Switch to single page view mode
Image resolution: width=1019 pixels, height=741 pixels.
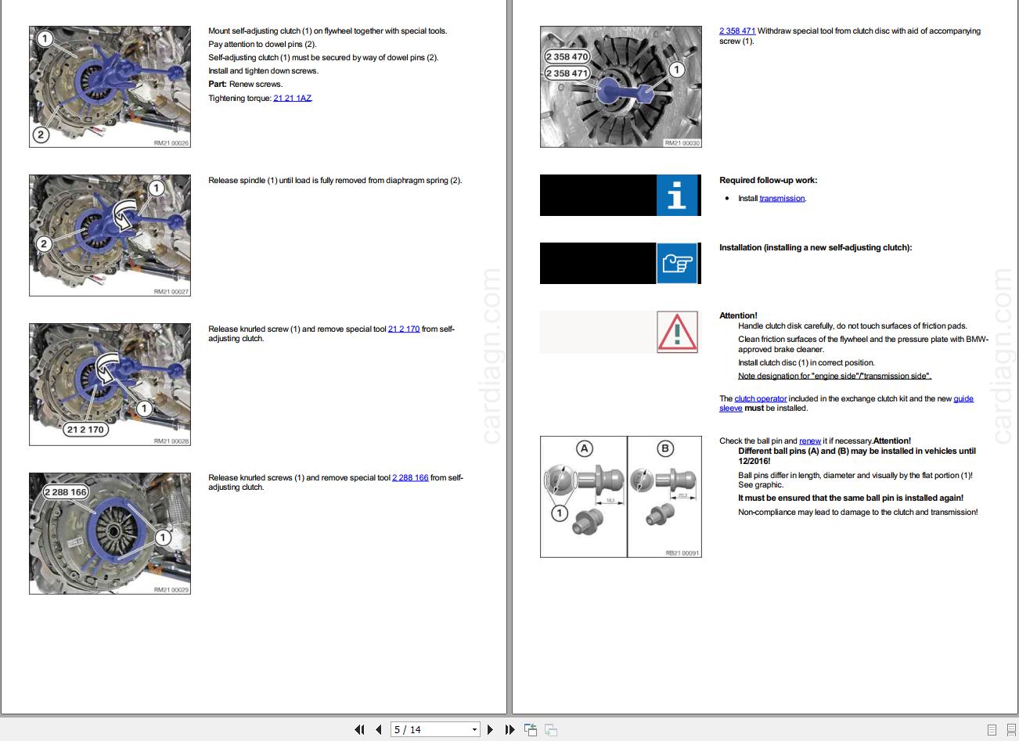[x=992, y=729]
